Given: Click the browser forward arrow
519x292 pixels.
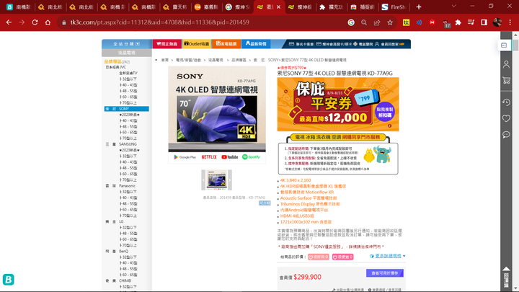Looking at the screenshot, I should pyautogui.click(x=22, y=22).
